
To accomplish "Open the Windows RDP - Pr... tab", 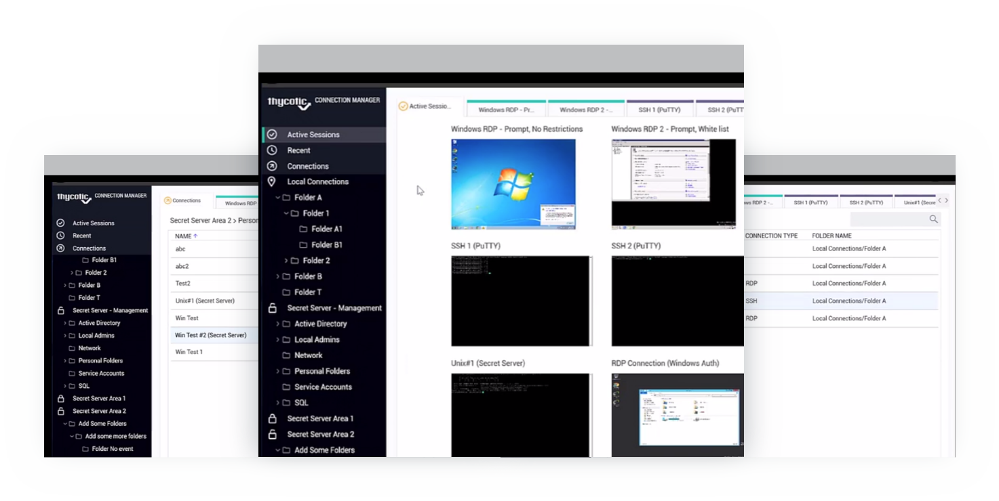I will 506,109.
